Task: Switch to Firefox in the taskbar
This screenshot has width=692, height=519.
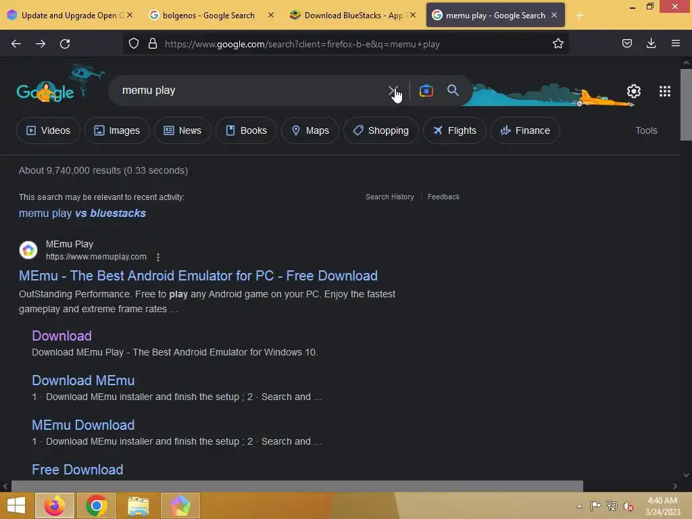Action: (55, 505)
